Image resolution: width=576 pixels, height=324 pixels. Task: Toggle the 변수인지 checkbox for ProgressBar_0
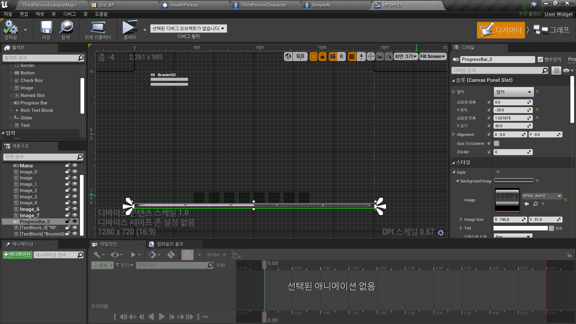pos(540,59)
